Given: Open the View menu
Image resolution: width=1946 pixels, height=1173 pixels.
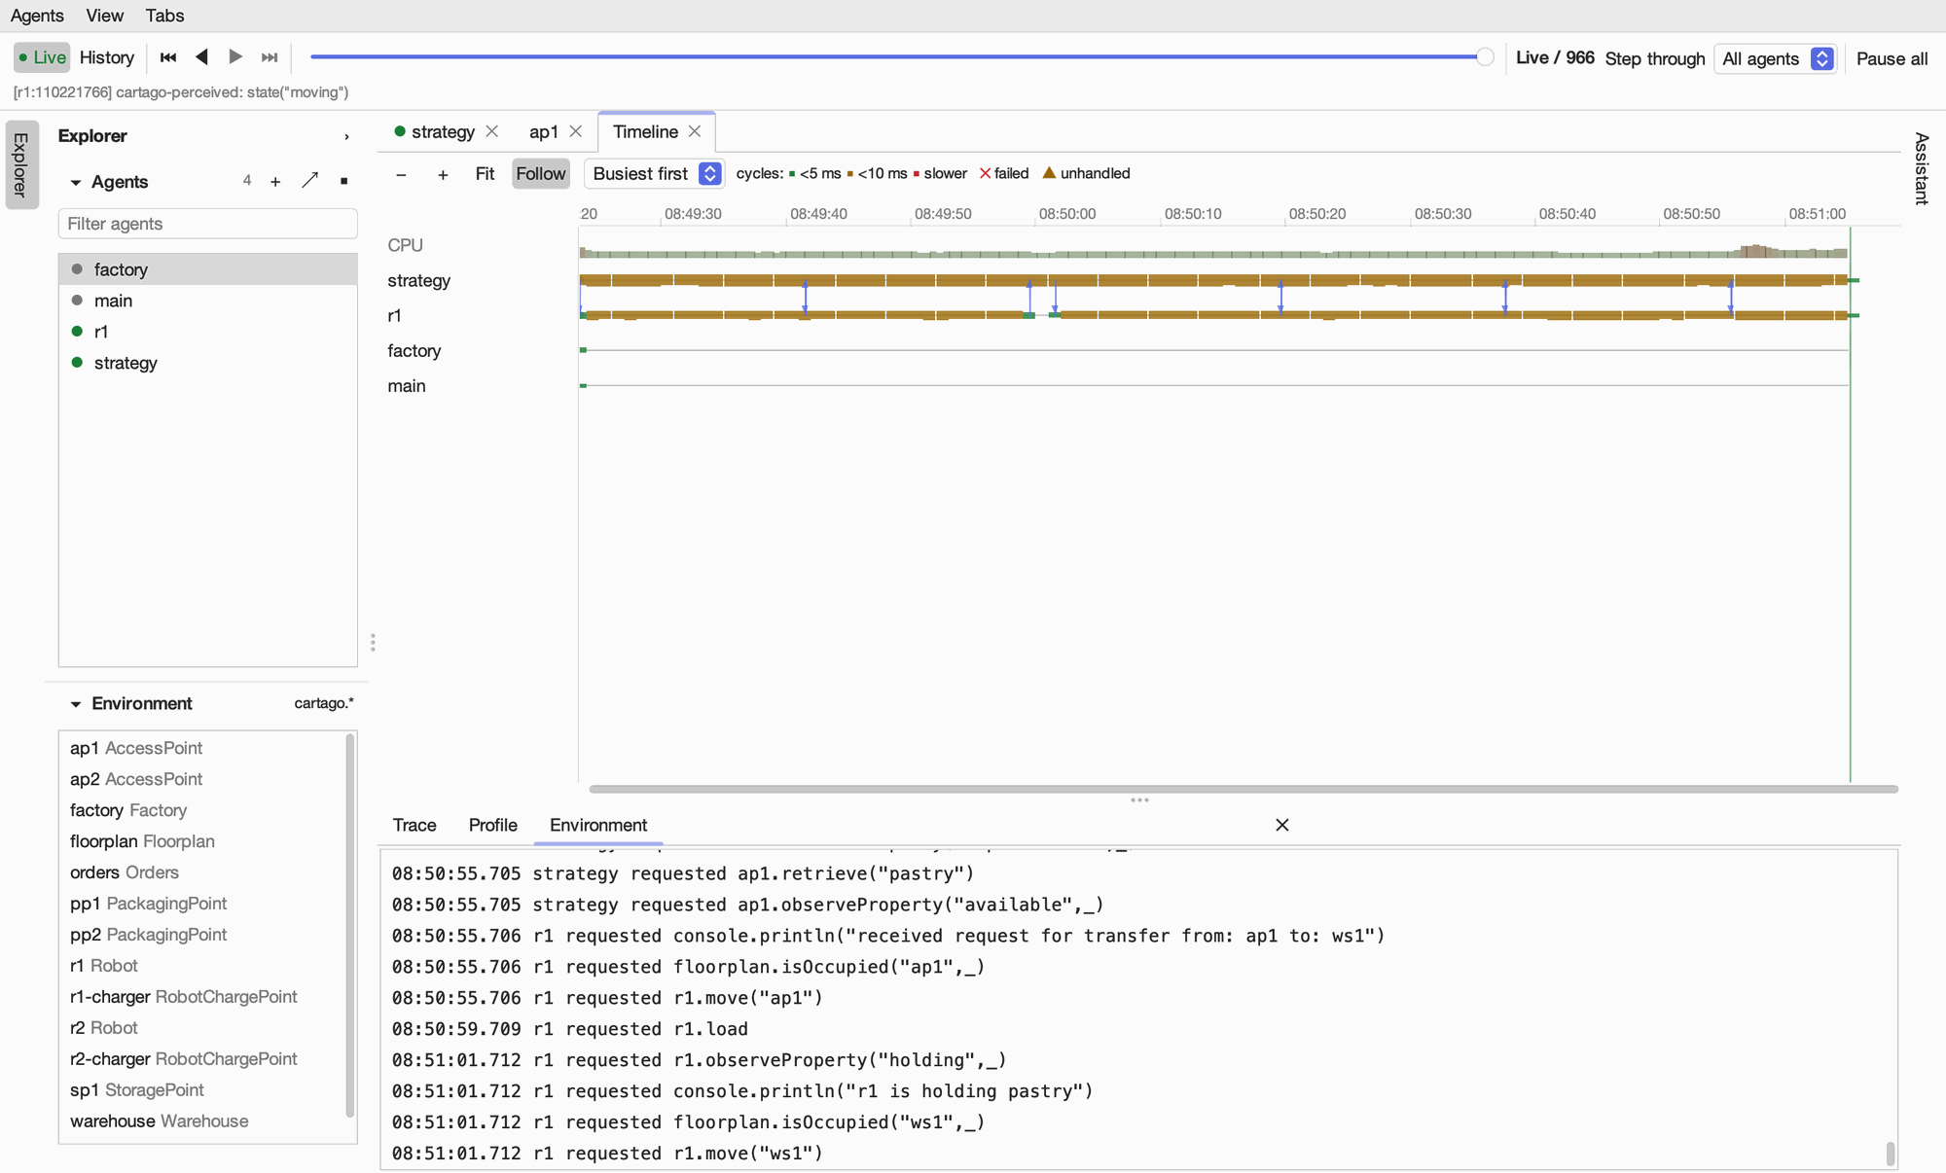Looking at the screenshot, I should (x=105, y=16).
